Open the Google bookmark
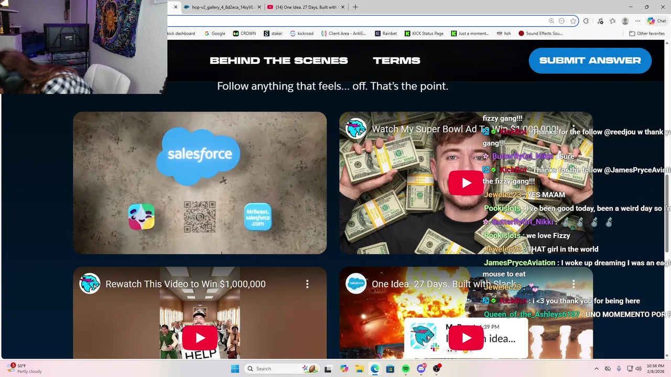671x377 pixels. coord(214,34)
